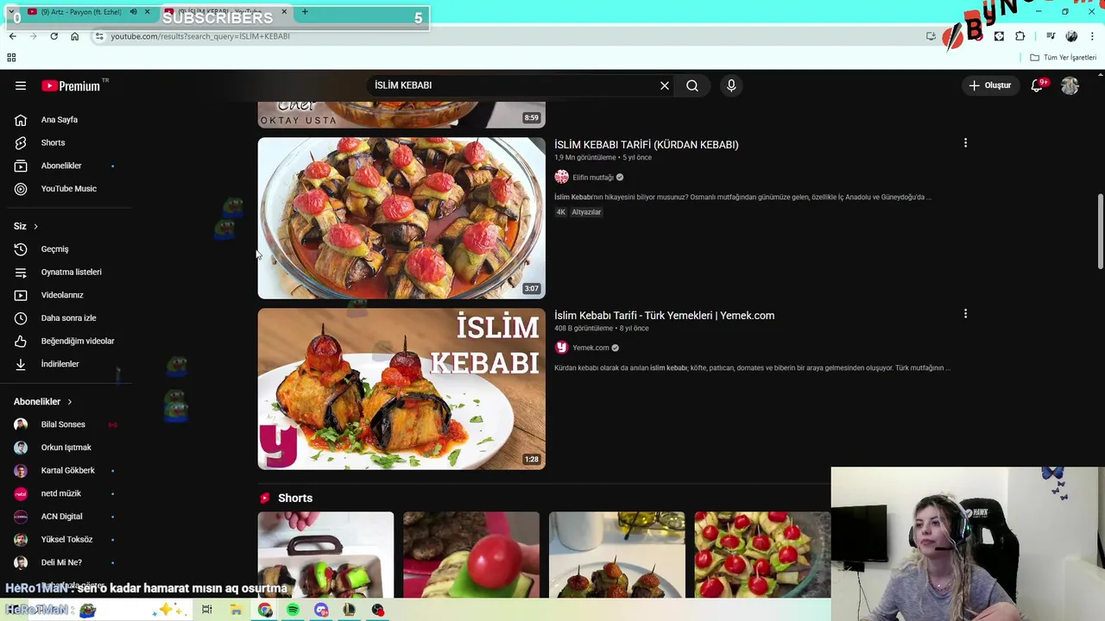Open Discord from the taskbar
This screenshot has height=621, width=1105.
point(321,610)
